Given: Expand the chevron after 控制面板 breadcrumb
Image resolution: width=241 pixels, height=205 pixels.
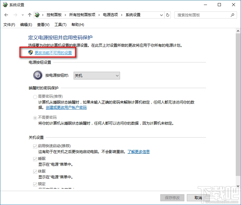Looking at the screenshot, I should pyautogui.click(x=65, y=15).
